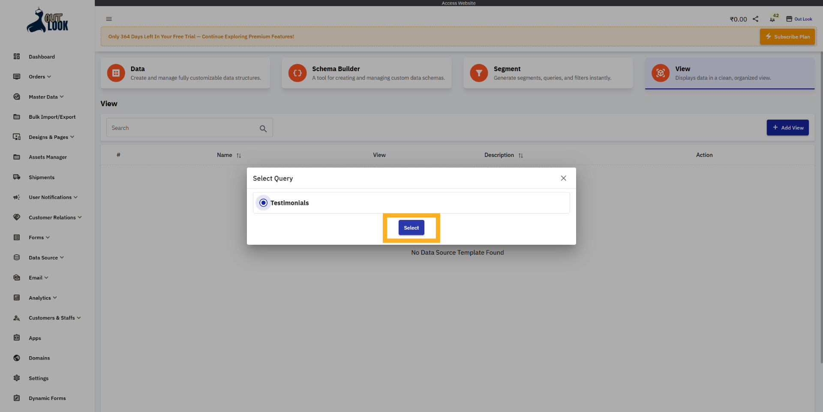
Task: Select the Segment funnel icon
Action: pos(479,73)
